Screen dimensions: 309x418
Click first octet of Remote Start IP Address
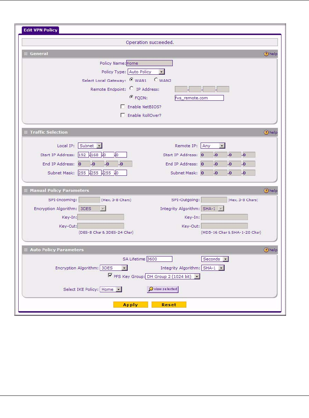click(x=207, y=155)
